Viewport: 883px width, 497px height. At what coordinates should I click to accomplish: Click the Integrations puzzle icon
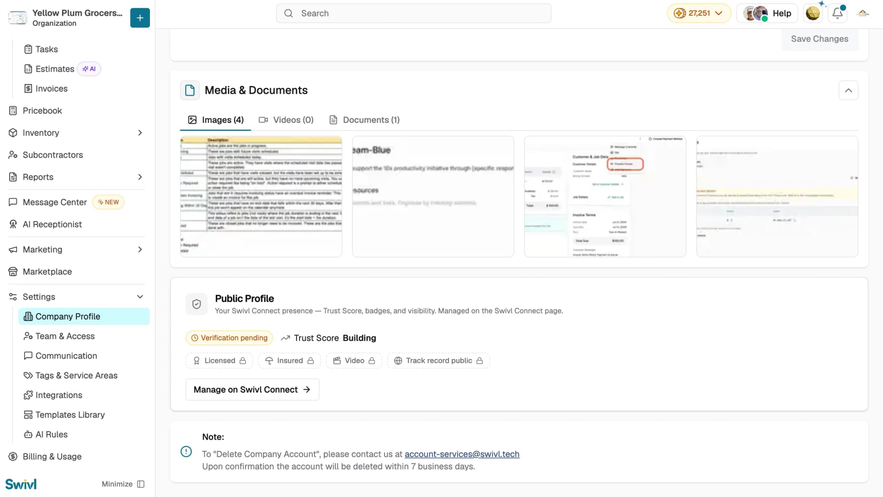[x=28, y=395]
